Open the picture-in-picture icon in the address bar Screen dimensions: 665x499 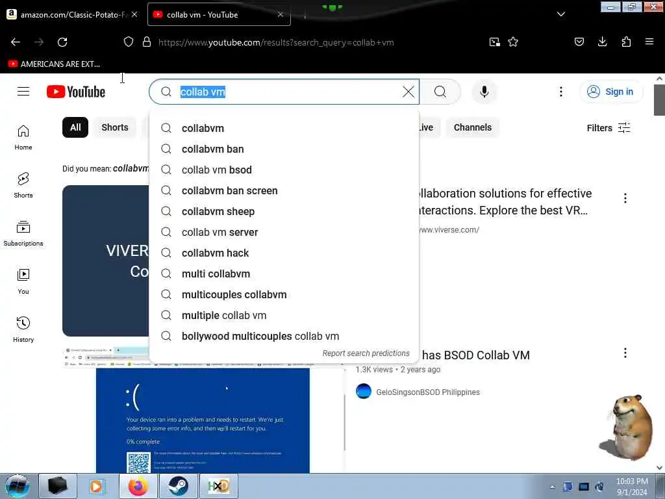(x=494, y=42)
